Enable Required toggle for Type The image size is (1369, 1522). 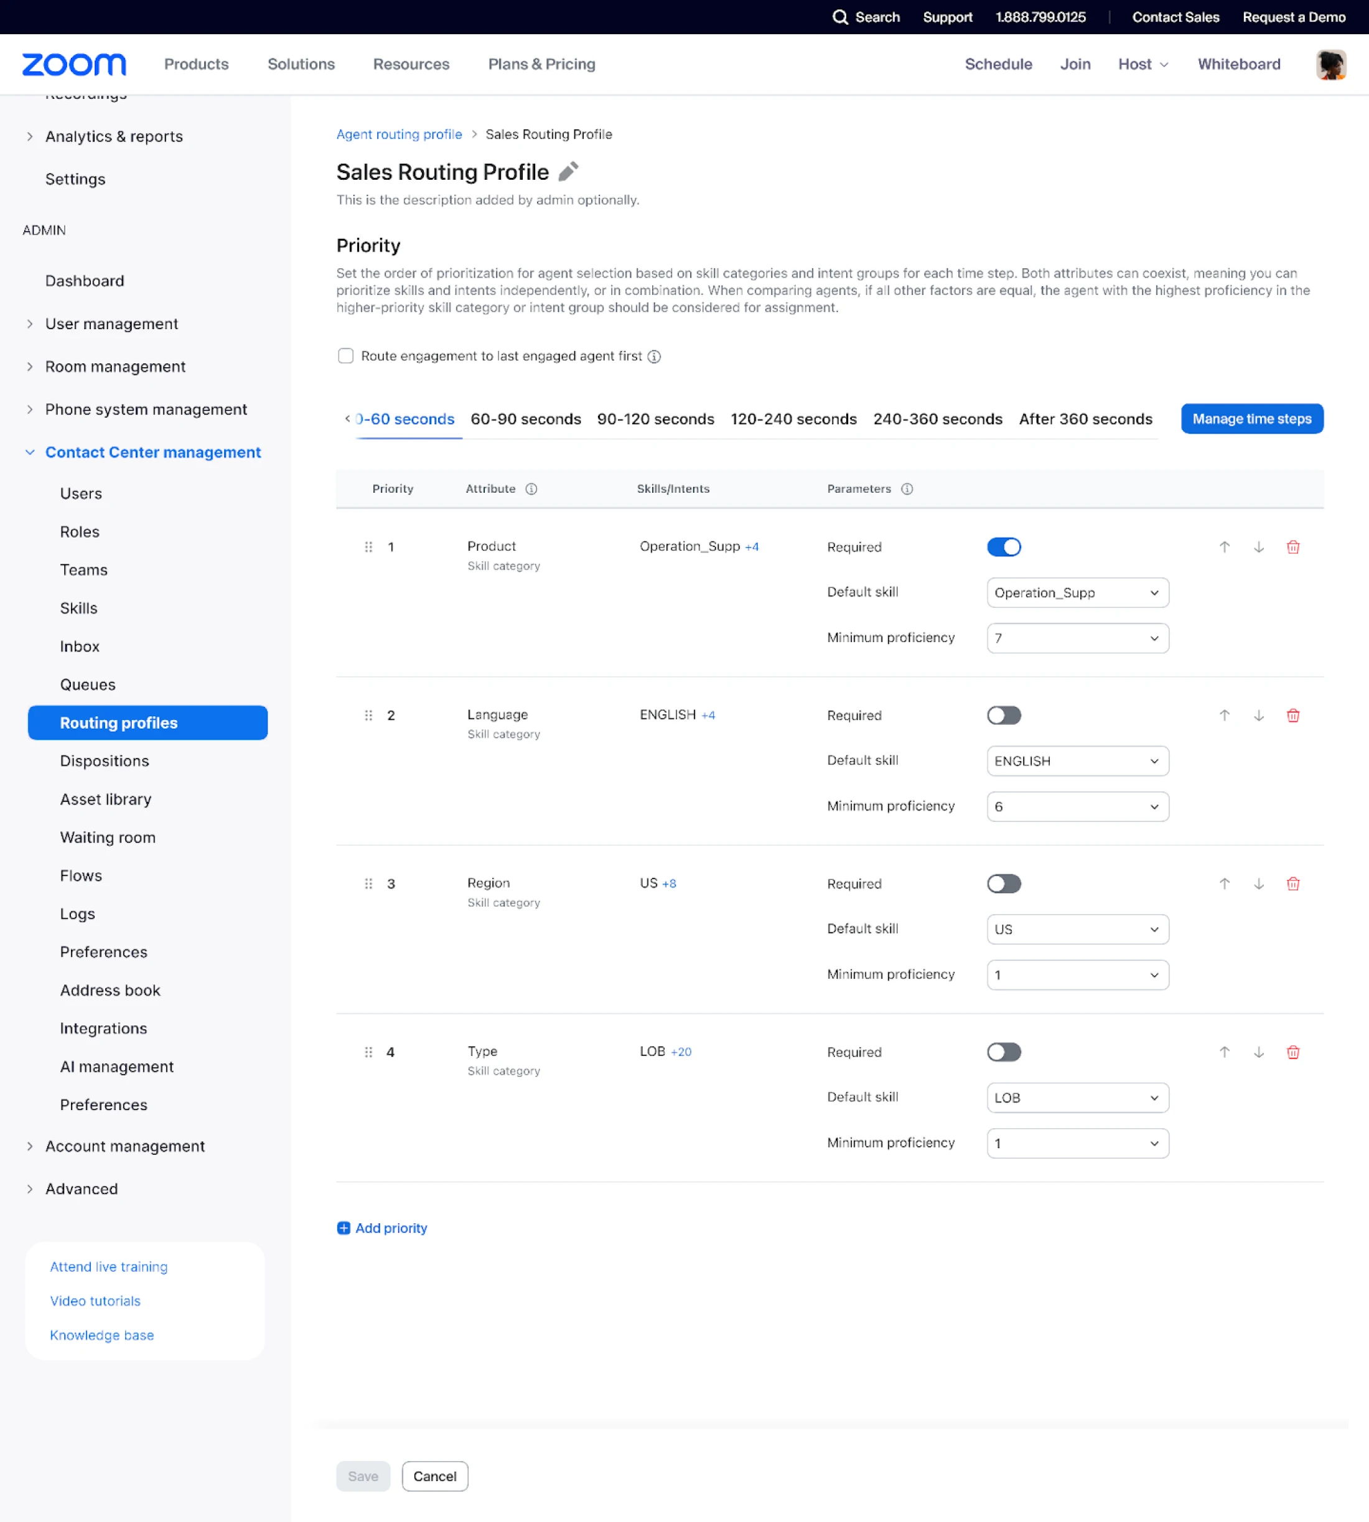tap(1004, 1052)
